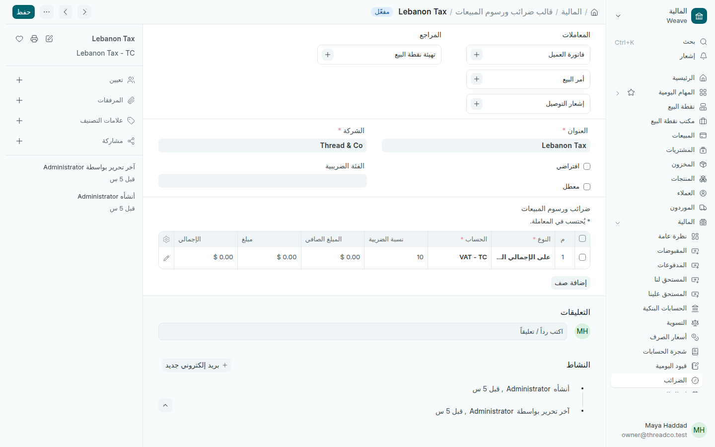The height and width of the screenshot is (447, 715).
Task: Select row 1 checkbox in the taxes table
Action: 582,257
